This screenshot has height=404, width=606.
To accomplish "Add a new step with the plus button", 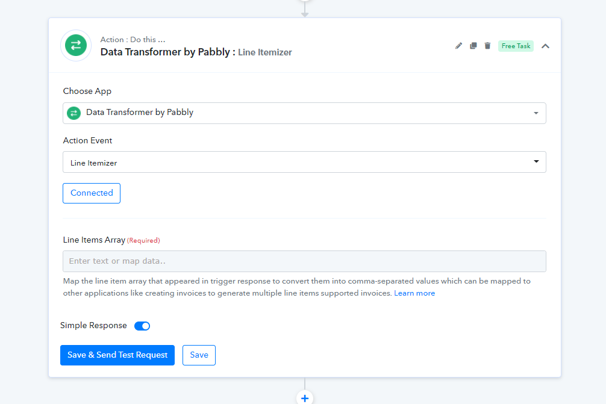I will point(305,398).
